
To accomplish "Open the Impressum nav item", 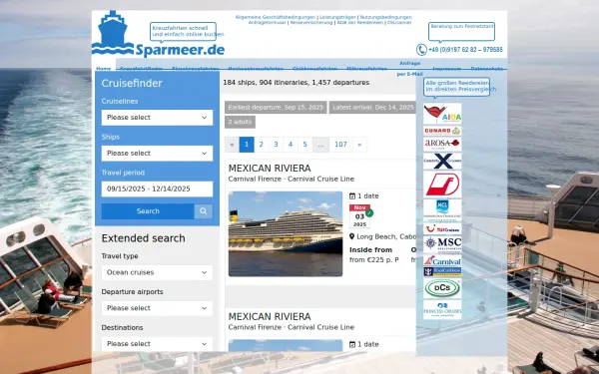I will tap(447, 69).
